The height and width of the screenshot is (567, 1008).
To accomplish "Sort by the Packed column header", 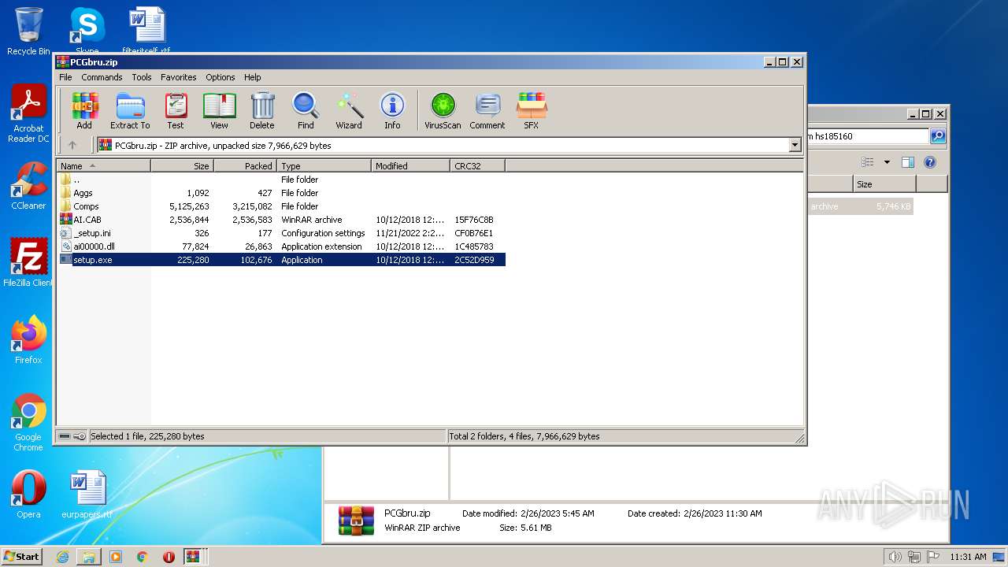I will coord(245,165).
